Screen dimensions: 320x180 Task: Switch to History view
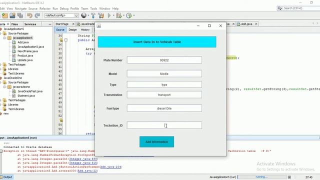(x=85, y=30)
